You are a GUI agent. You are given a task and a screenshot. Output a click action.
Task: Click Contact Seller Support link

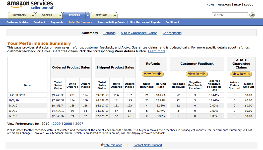[148, 145]
